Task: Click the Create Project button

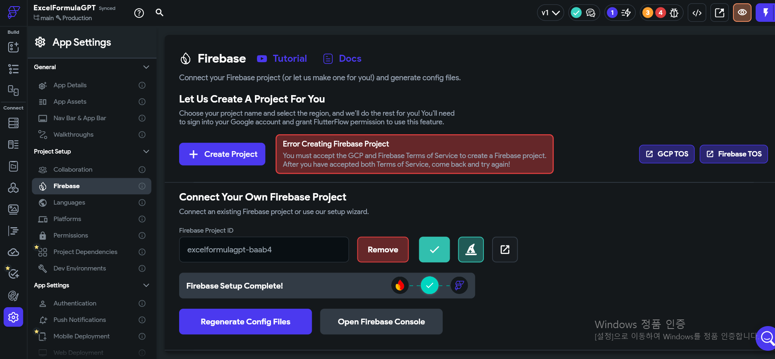Action: click(222, 154)
